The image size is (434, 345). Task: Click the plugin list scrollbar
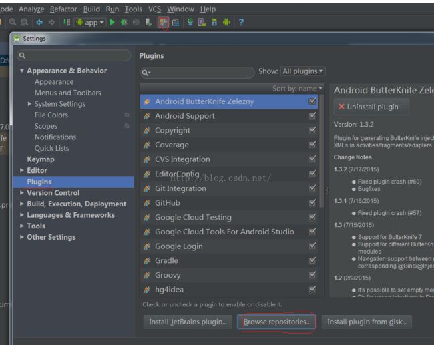(321, 151)
